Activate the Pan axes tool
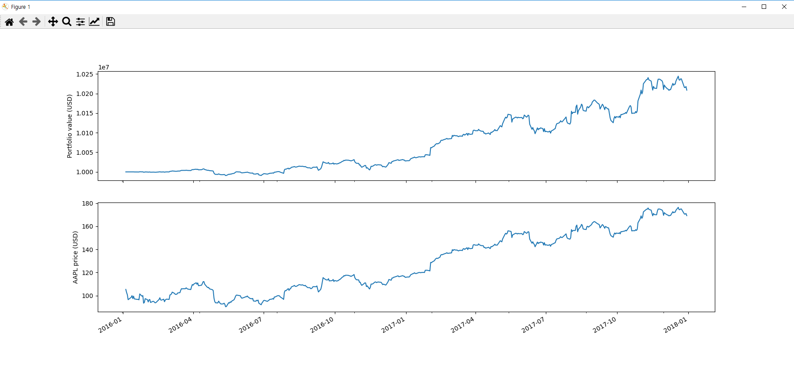This screenshot has height=382, width=794. point(53,22)
